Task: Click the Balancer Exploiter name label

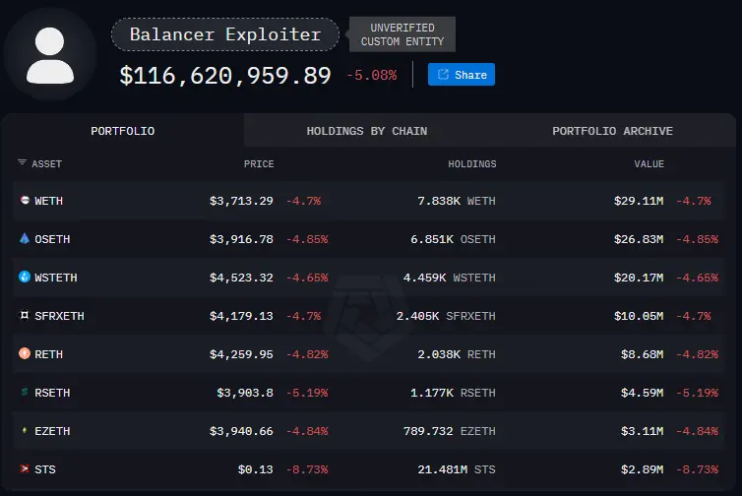Action: pyautogui.click(x=225, y=34)
